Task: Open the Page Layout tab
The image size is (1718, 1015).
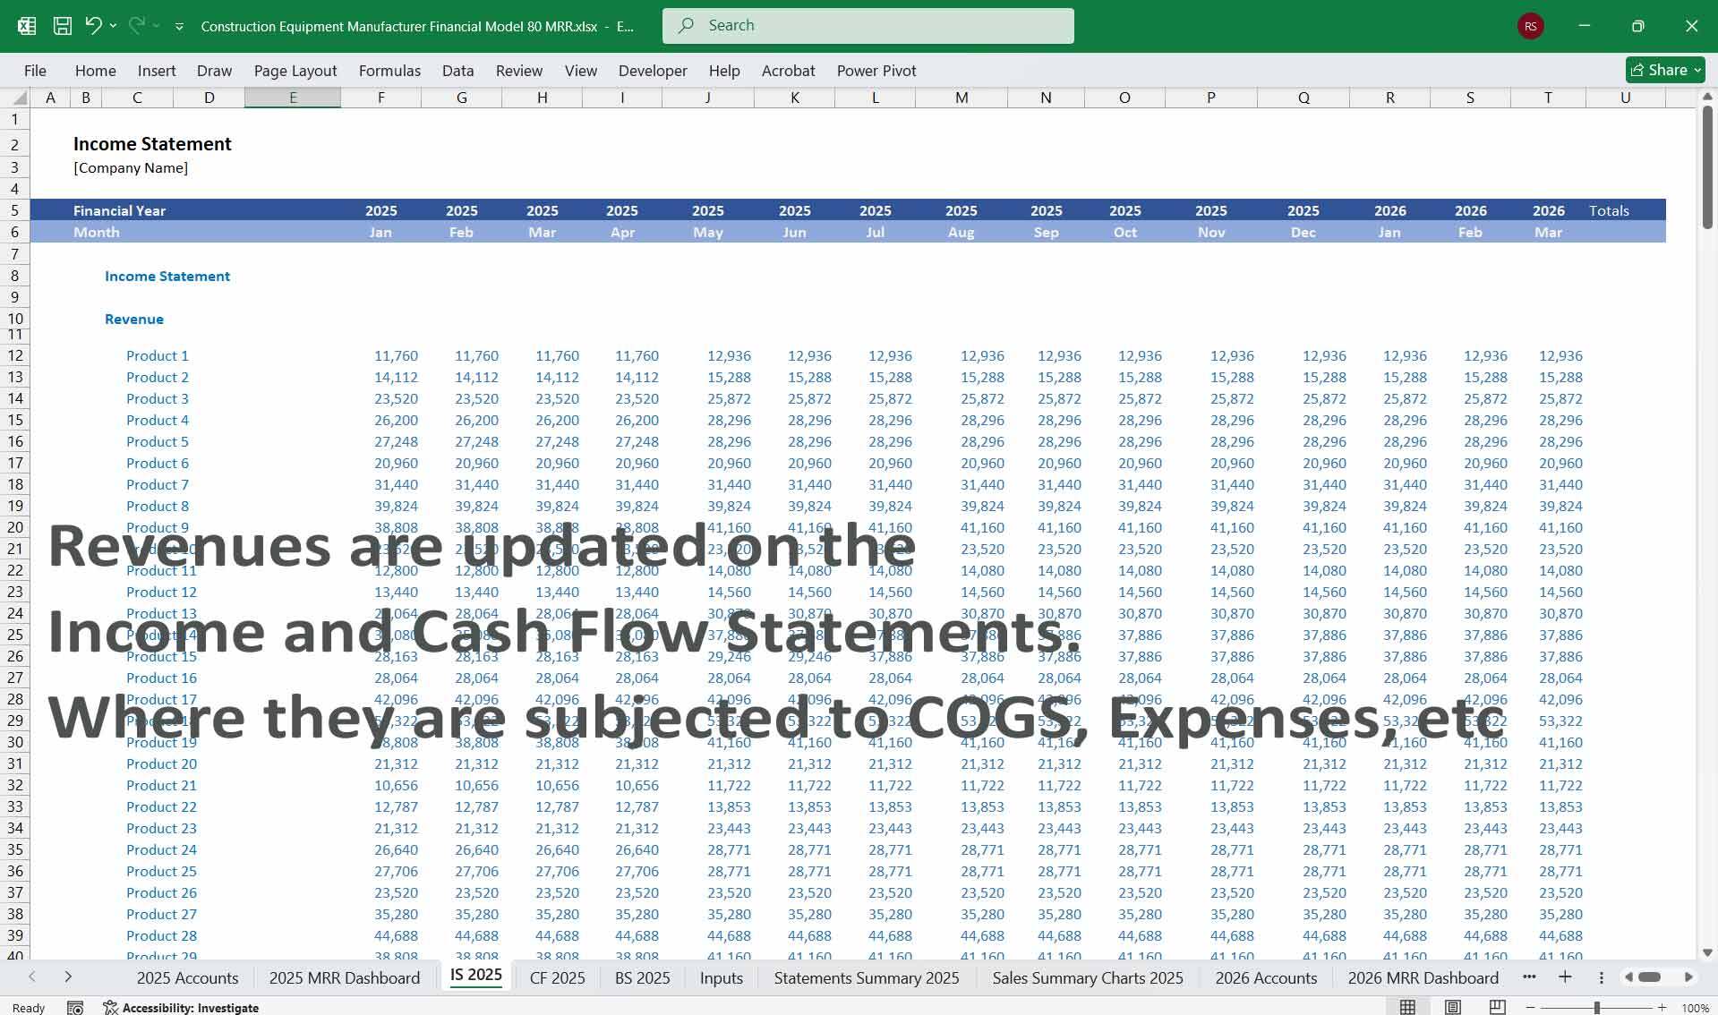Action: pos(295,71)
